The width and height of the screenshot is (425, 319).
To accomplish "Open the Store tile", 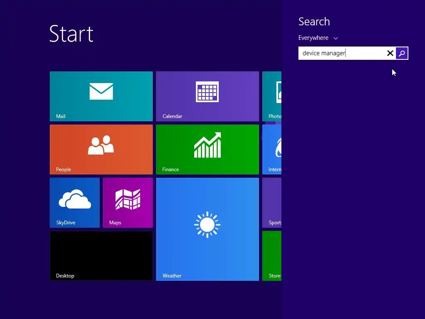I will point(272,256).
